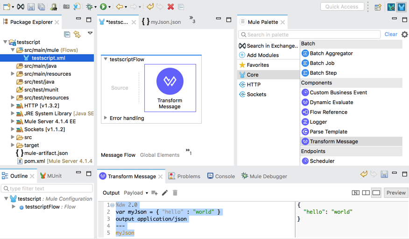Switch to source-only layout view button
This screenshot has width=409, height=239.
(x=376, y=193)
